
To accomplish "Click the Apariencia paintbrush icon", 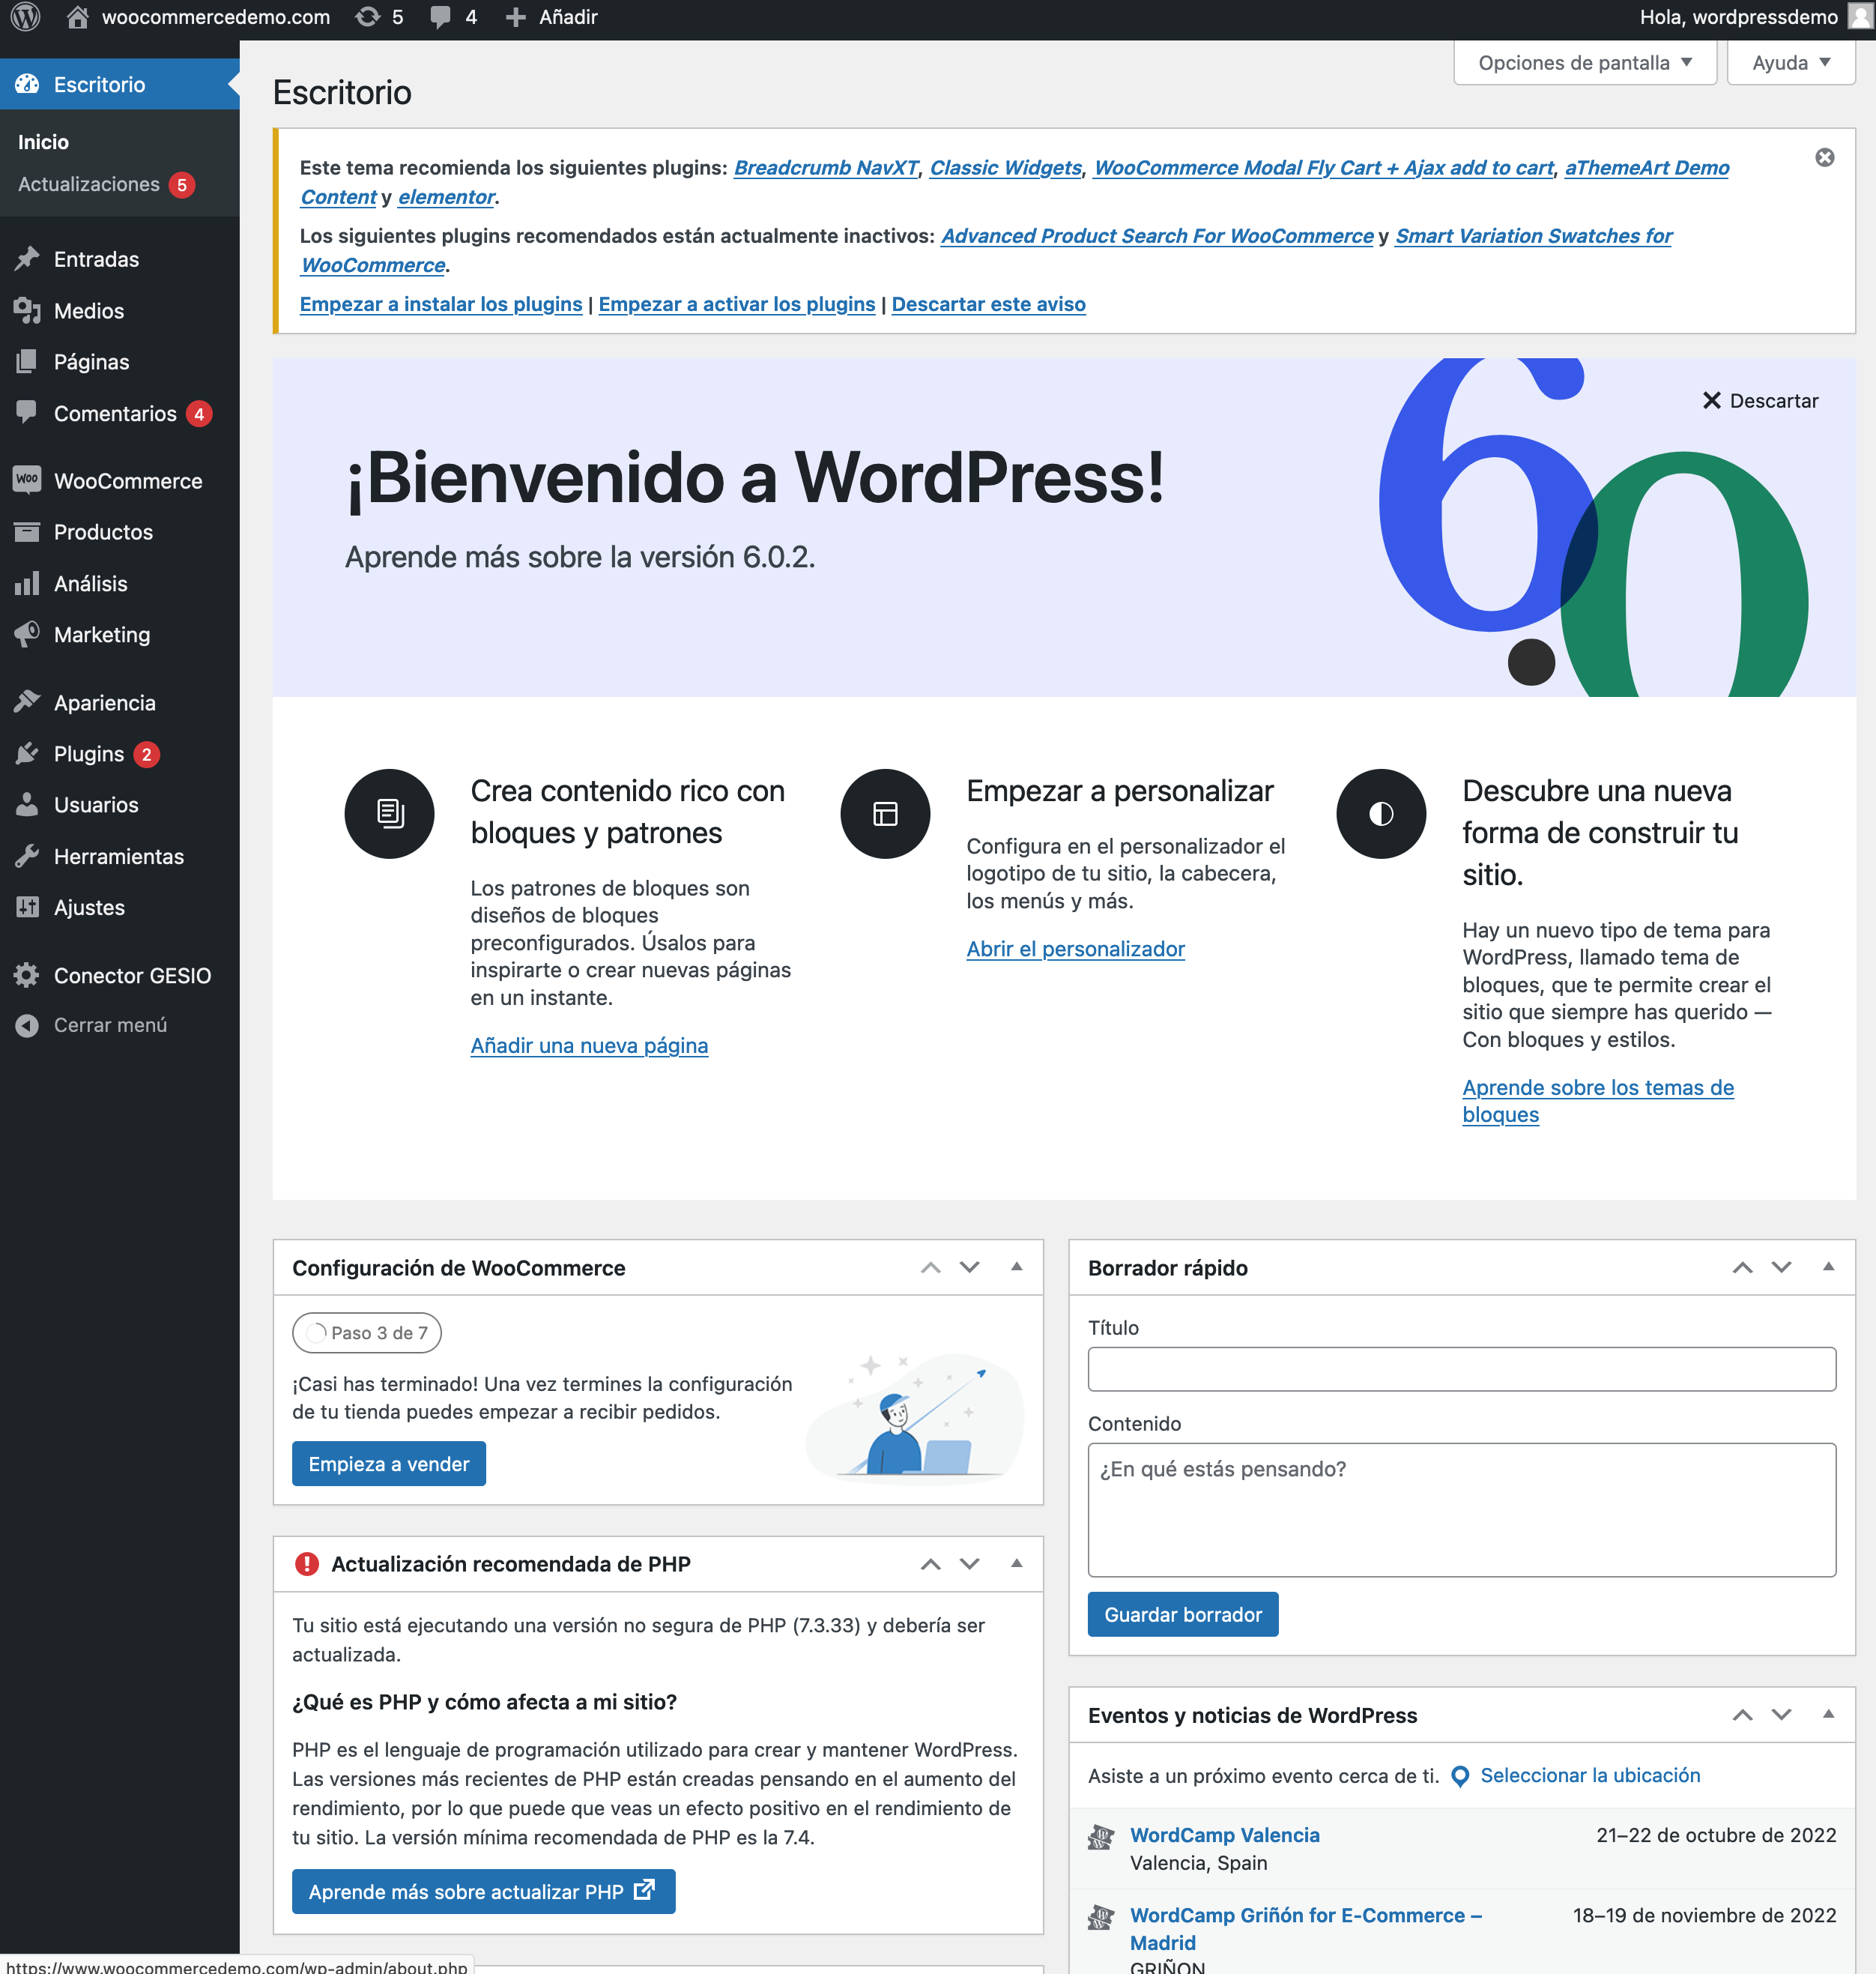I will (27, 702).
